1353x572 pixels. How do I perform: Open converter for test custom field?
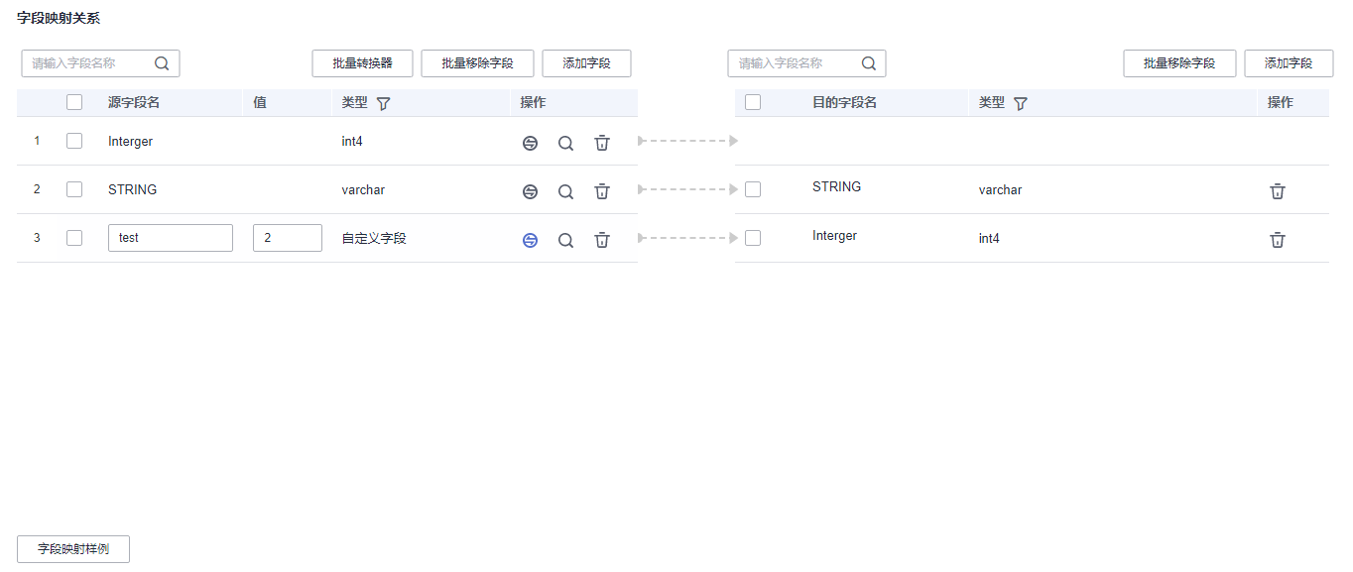tap(530, 240)
